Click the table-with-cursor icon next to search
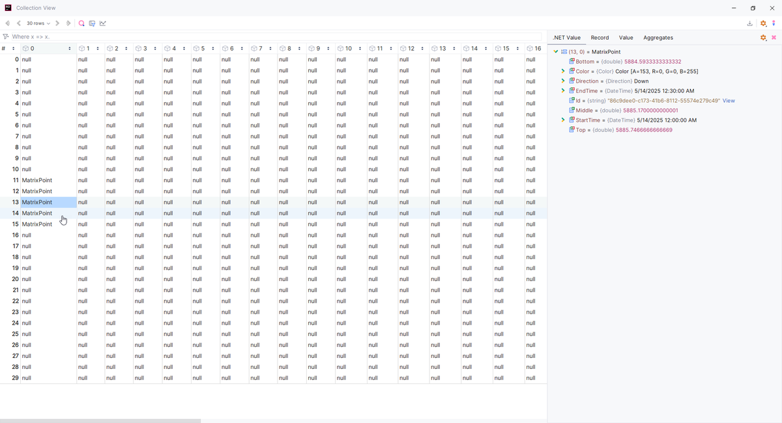Image resolution: width=782 pixels, height=423 pixels. [92, 23]
